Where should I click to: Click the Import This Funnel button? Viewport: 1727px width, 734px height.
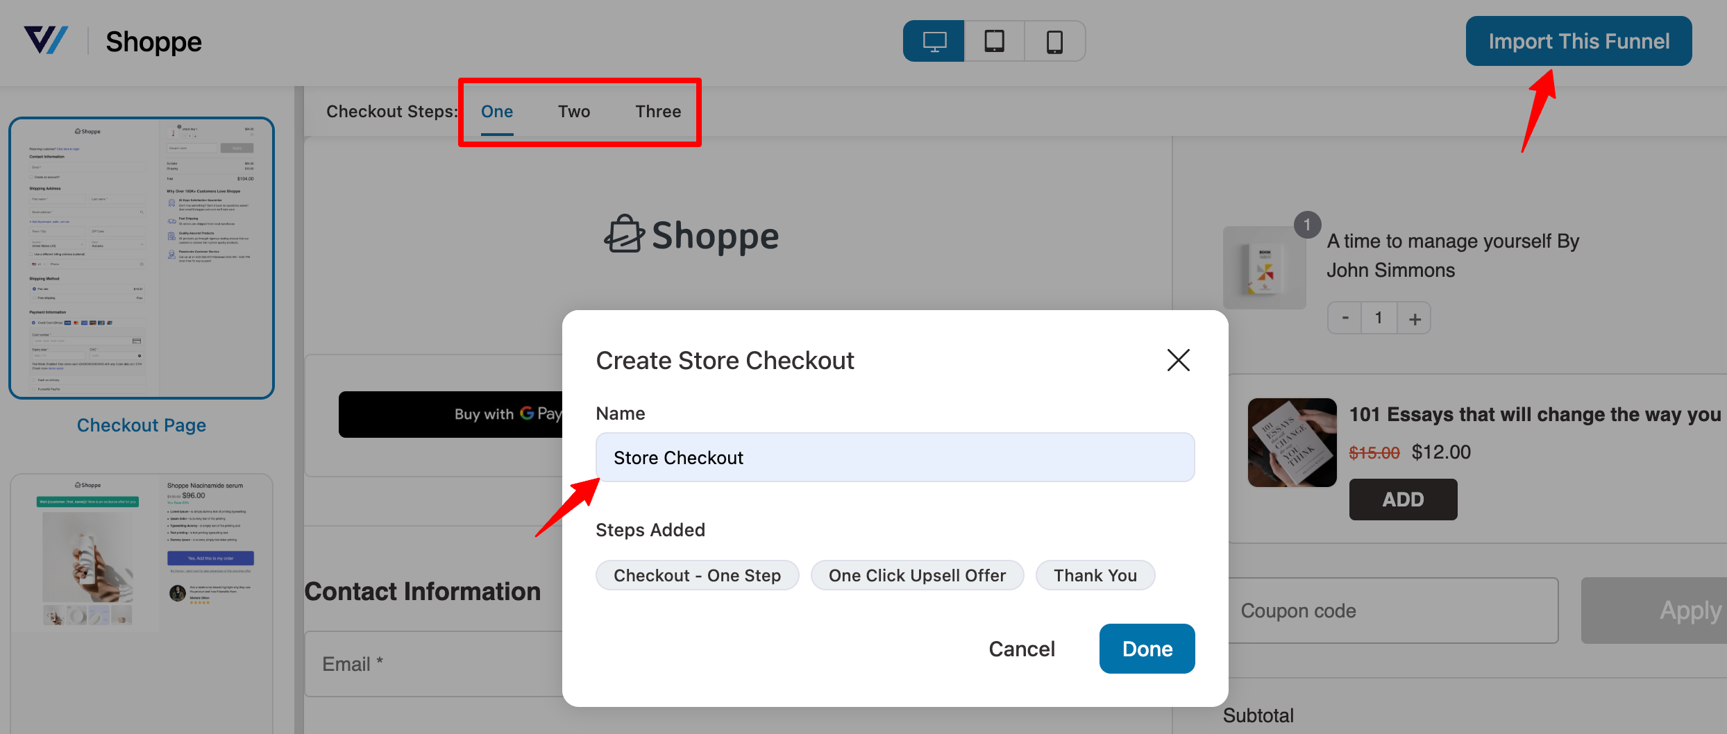coord(1578,42)
